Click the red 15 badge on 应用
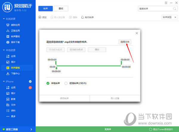 coord(30,88)
